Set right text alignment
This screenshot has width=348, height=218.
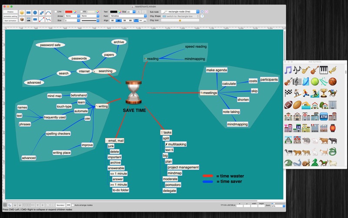(x=124, y=20)
